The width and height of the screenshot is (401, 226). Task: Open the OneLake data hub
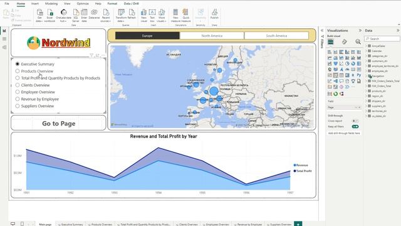tap(63, 15)
